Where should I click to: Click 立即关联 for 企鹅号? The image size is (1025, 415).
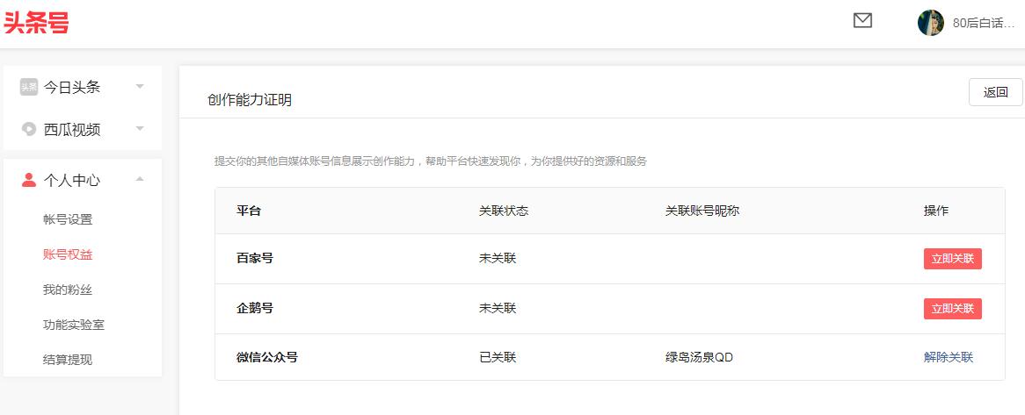[952, 309]
